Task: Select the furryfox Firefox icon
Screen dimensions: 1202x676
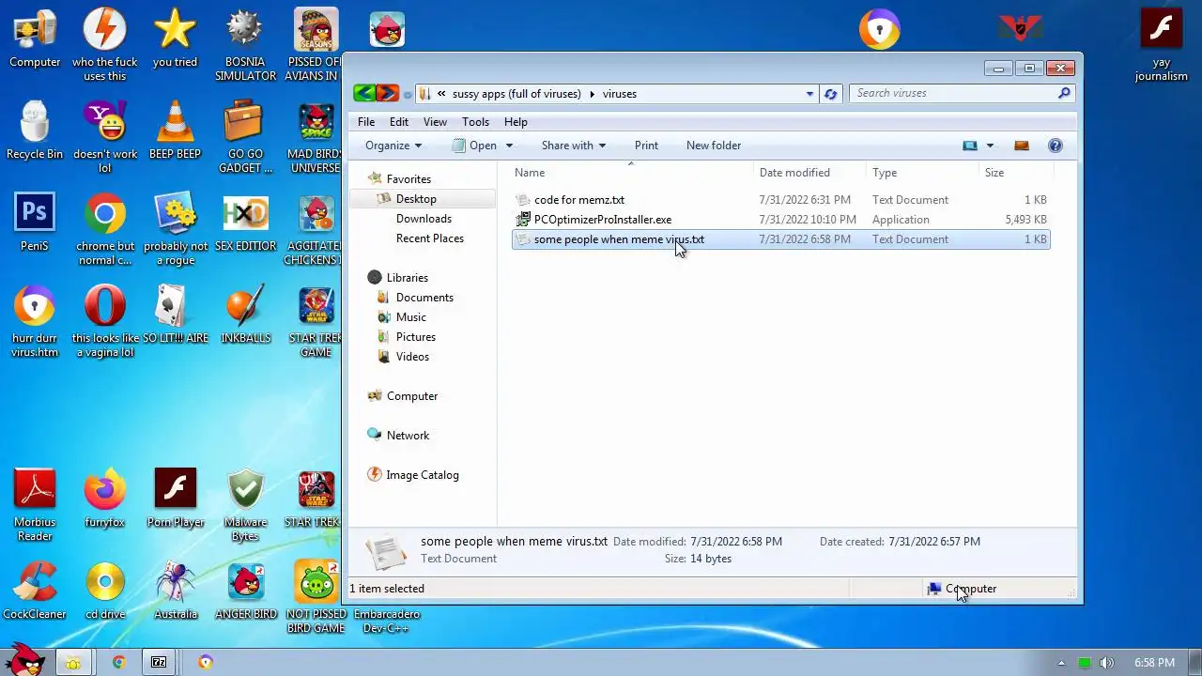Action: [105, 499]
